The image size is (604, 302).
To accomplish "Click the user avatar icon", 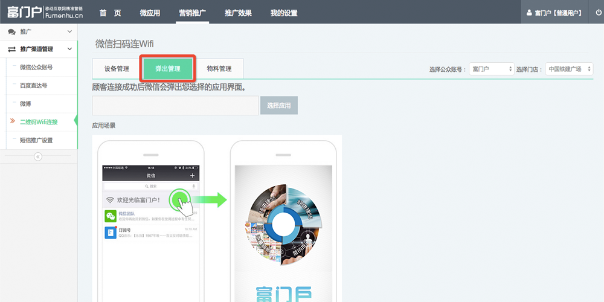I will pyautogui.click(x=529, y=13).
